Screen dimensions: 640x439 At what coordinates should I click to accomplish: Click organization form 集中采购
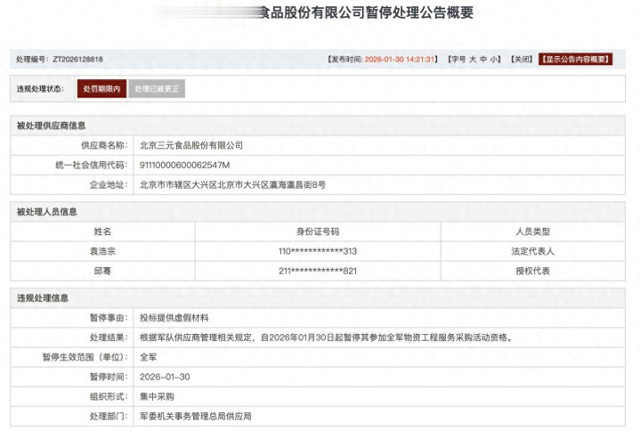[x=157, y=396]
